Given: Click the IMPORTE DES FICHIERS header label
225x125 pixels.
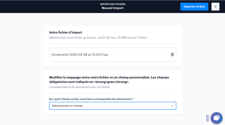Looking at the screenshot, I should coord(113,4).
